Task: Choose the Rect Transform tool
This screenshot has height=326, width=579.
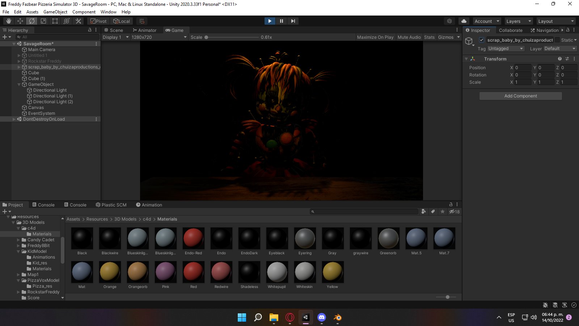Action: (x=55, y=21)
